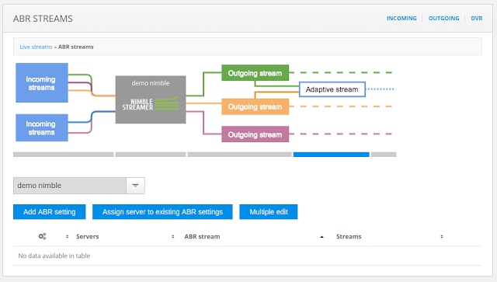Click the Adaptive stream box in diagram
497x282 pixels.
pos(332,89)
